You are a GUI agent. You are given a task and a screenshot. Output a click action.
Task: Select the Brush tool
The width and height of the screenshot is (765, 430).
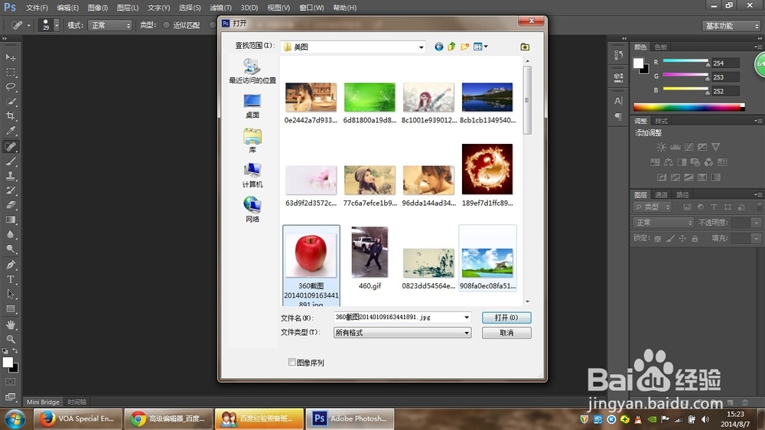coord(10,161)
